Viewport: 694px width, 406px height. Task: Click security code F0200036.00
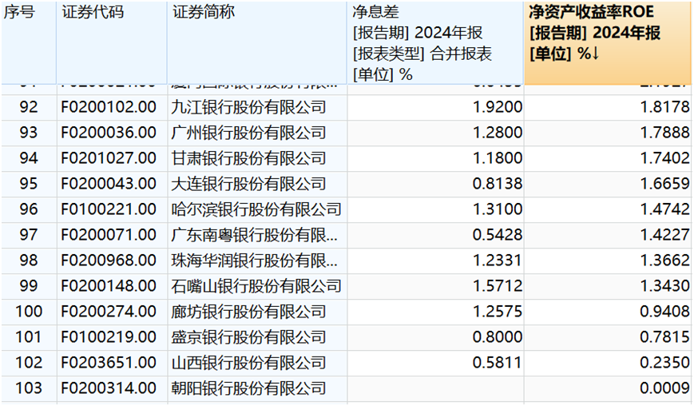click(x=109, y=133)
